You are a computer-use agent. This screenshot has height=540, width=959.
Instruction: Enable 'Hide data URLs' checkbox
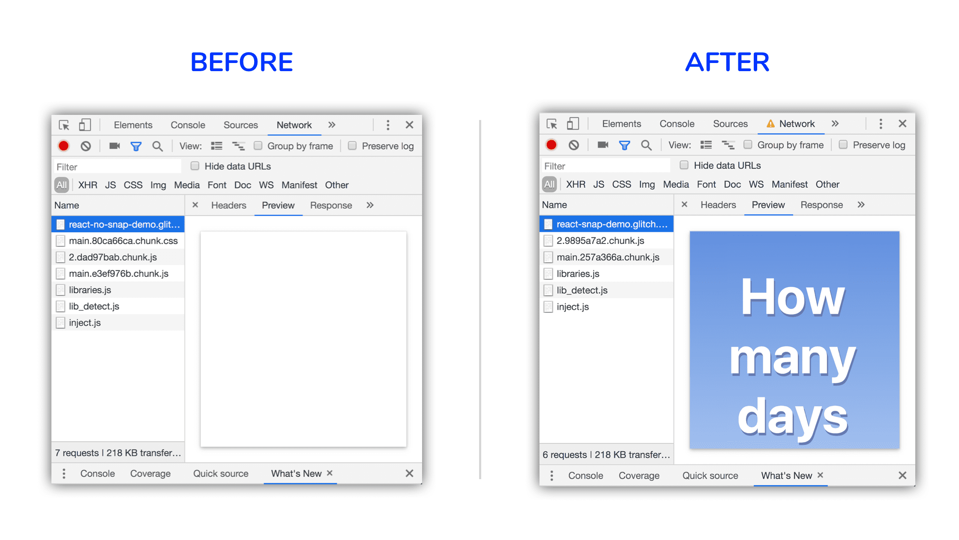coord(193,166)
